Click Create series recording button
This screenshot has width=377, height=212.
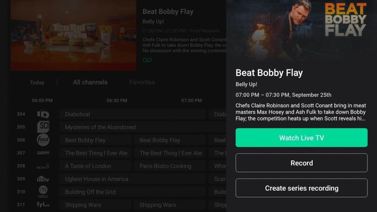tap(302, 188)
